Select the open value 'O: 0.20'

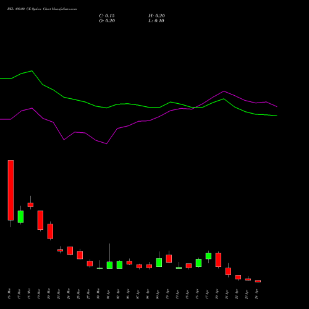pyautogui.click(x=107, y=21)
